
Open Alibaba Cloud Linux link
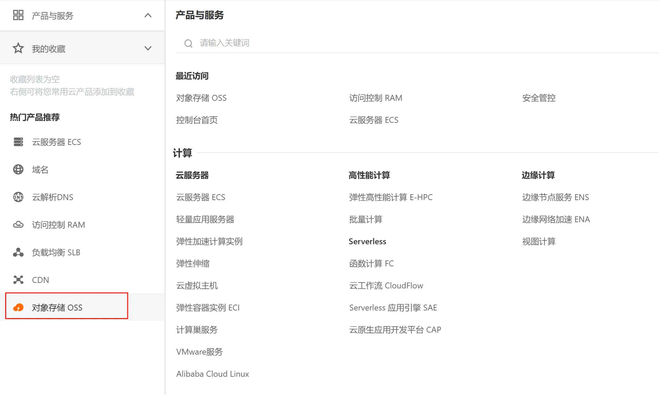click(x=213, y=374)
